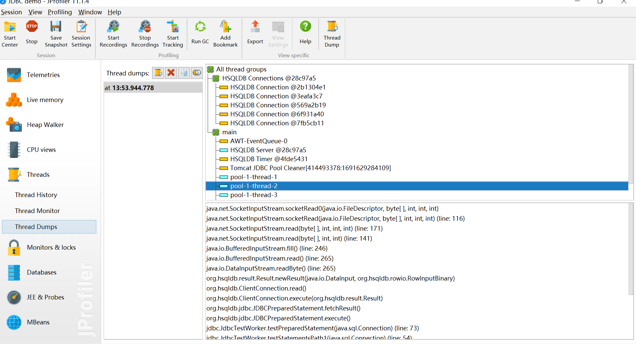The image size is (636, 344).
Task: Click the Add Bookmark icon
Action: click(x=225, y=33)
